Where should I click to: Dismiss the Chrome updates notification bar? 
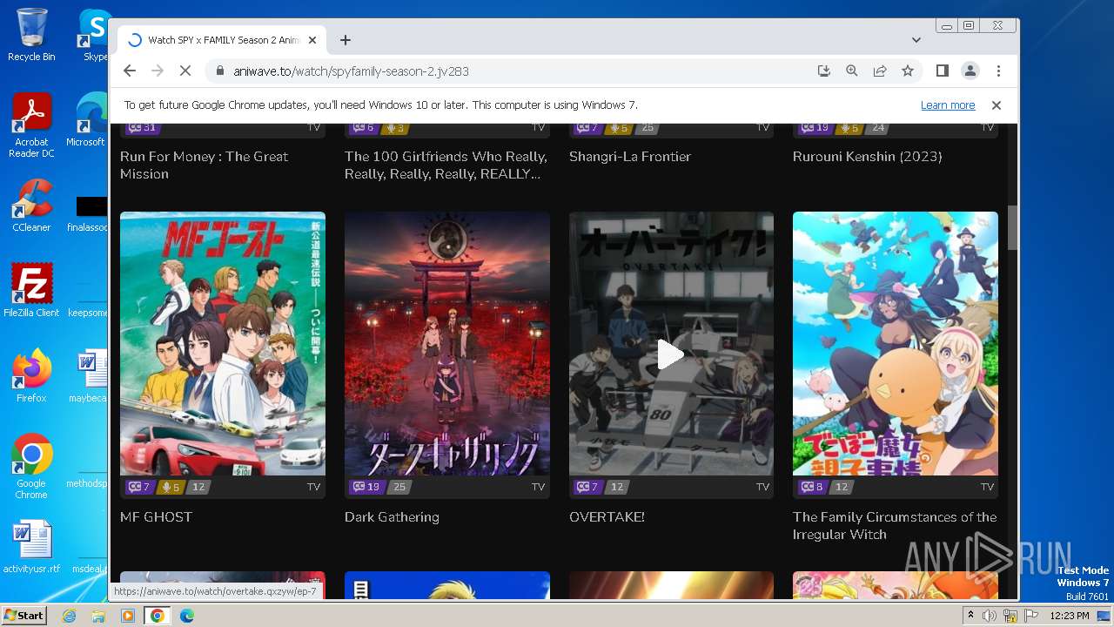(997, 105)
